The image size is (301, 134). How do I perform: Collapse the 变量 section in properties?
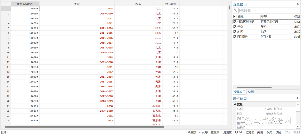(235, 104)
